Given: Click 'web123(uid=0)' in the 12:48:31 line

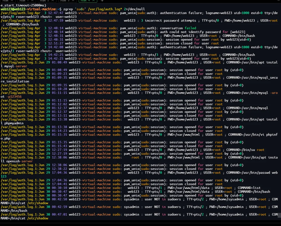Looking at the screenshot, I should (239, 40).
